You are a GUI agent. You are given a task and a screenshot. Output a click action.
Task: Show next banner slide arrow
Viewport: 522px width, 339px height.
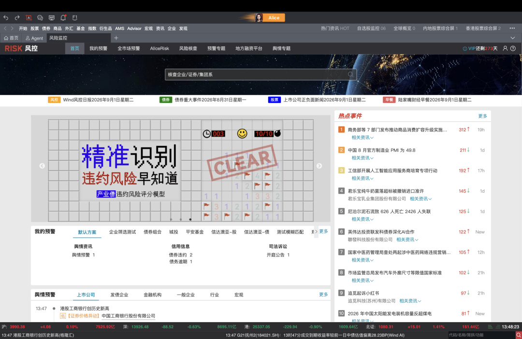pyautogui.click(x=319, y=166)
